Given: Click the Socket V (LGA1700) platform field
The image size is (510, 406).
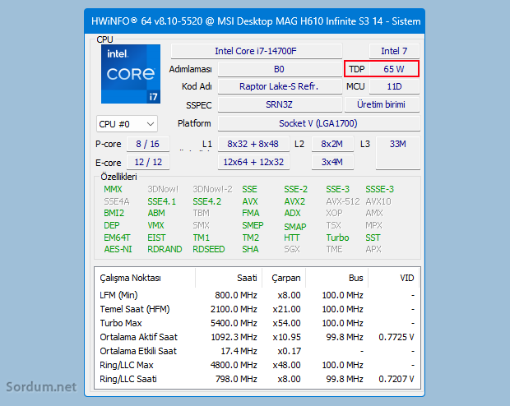Looking at the screenshot, I should tap(318, 123).
